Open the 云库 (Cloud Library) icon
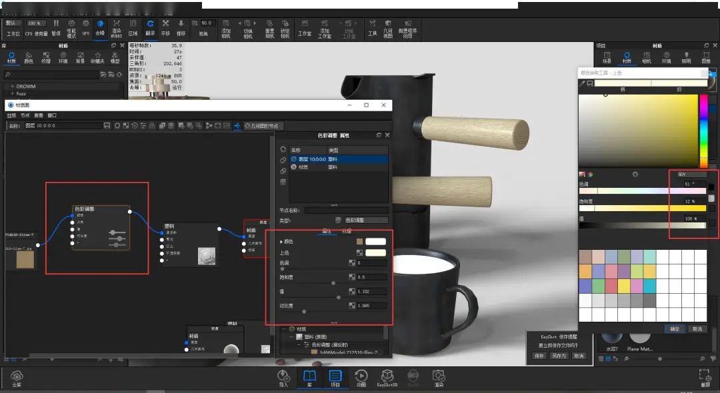The height and width of the screenshot is (393, 720). click(17, 378)
